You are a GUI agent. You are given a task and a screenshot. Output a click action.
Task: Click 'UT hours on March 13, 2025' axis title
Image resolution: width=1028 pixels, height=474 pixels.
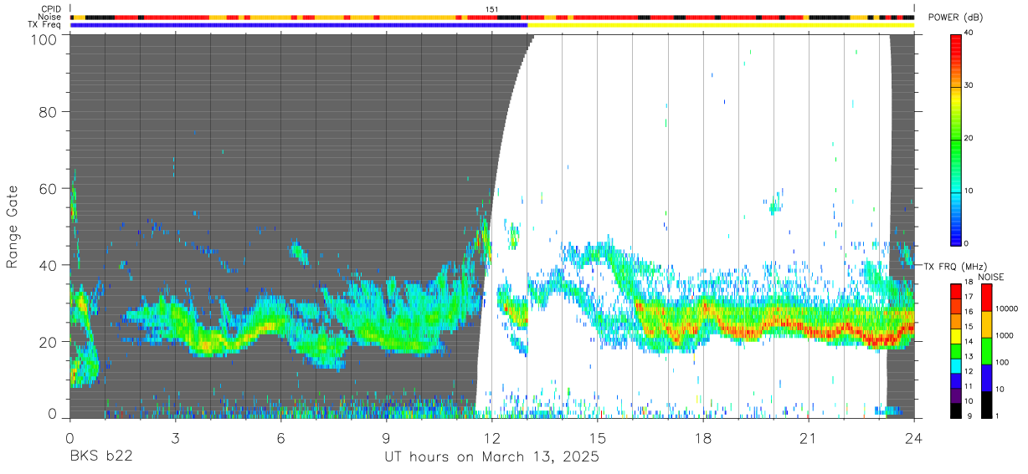tap(491, 458)
